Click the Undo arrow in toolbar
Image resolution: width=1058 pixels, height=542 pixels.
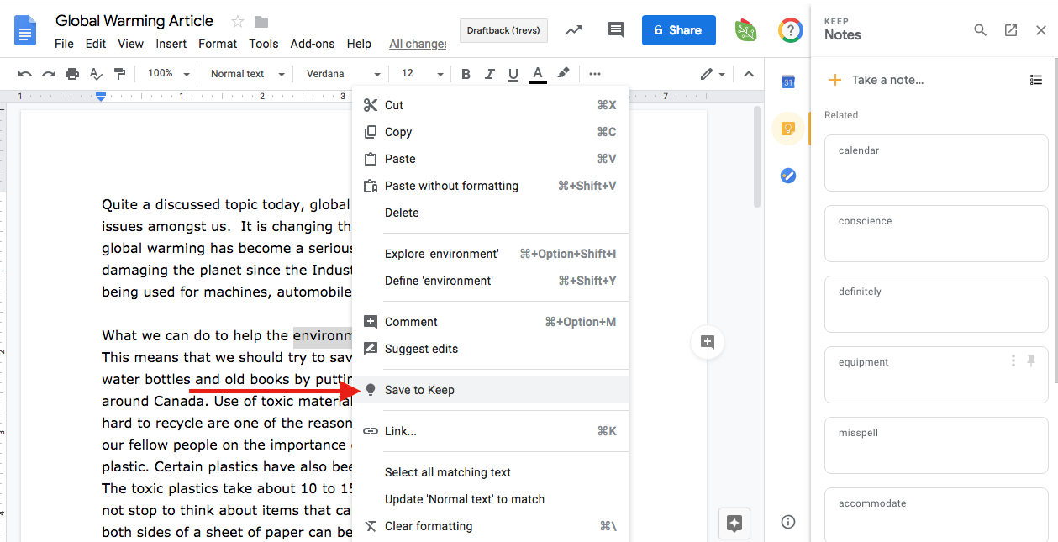(x=25, y=74)
